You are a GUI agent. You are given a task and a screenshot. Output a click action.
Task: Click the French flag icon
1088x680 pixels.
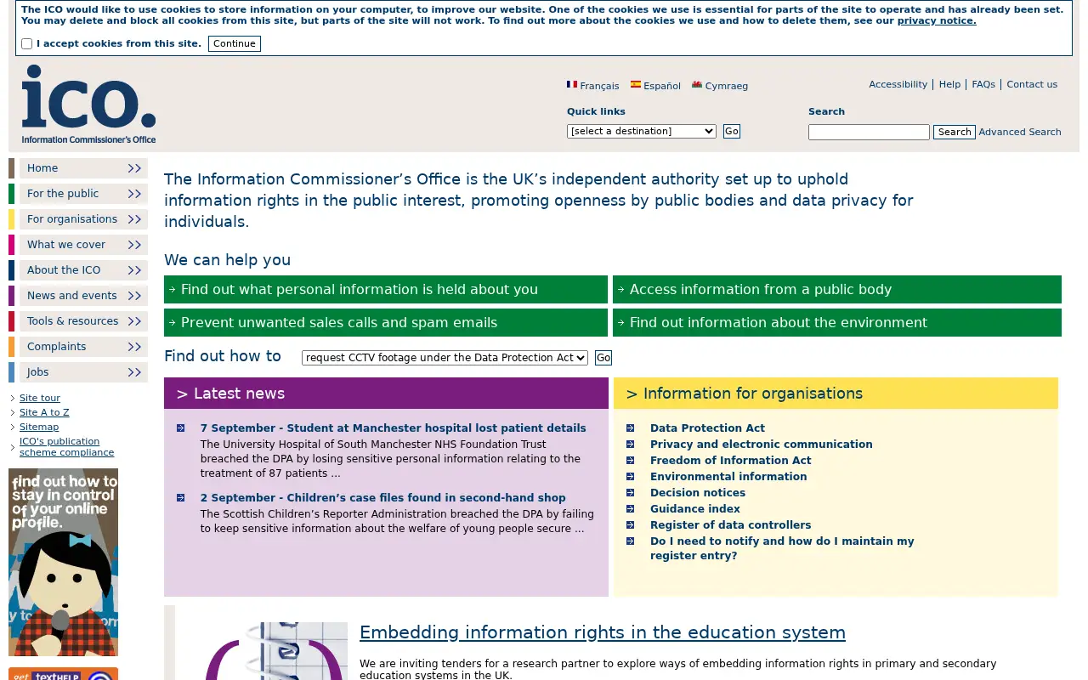pyautogui.click(x=572, y=84)
